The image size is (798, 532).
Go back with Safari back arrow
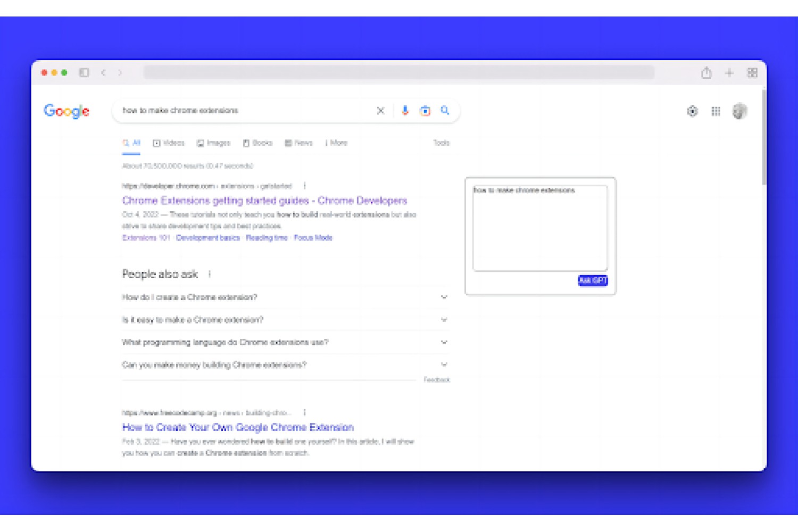(103, 72)
